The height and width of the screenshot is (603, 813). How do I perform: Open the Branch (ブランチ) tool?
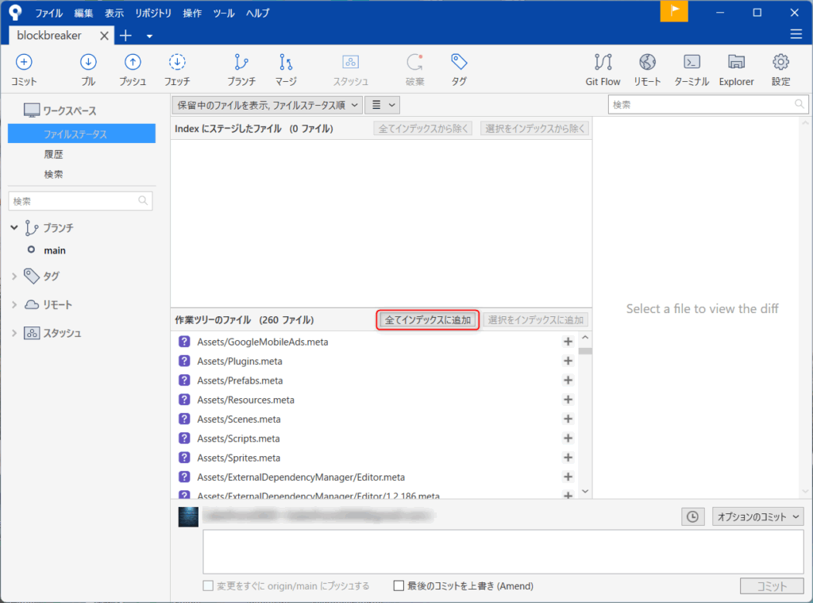pos(241,69)
